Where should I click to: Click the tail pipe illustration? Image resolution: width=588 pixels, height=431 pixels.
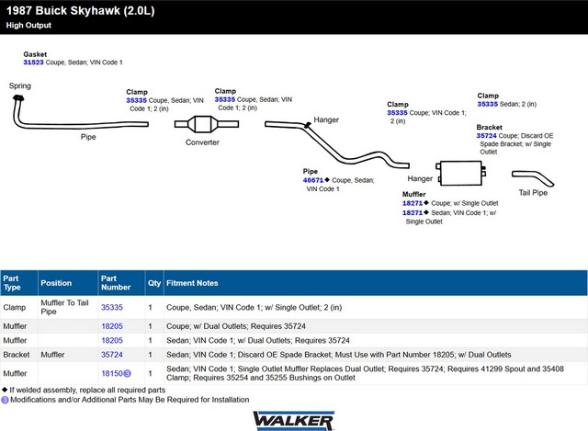click(530, 177)
